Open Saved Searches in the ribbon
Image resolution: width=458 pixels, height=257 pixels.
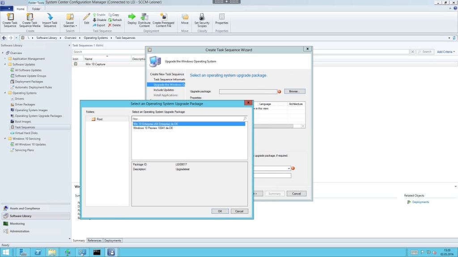(x=70, y=20)
